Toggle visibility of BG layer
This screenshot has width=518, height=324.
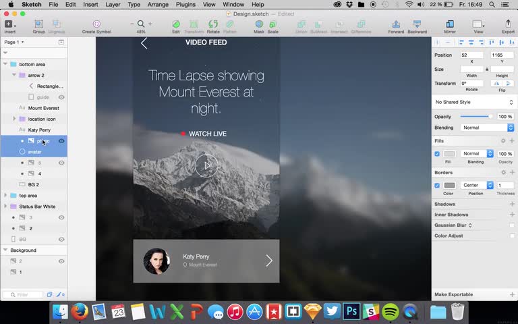point(61,240)
